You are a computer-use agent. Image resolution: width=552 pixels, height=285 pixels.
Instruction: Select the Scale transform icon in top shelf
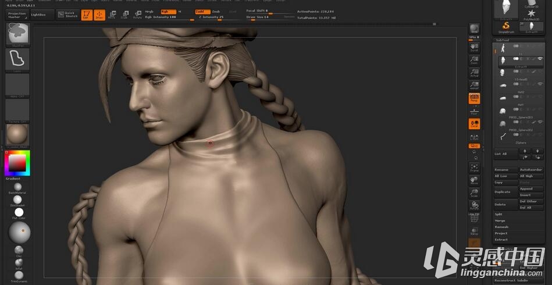(124, 15)
